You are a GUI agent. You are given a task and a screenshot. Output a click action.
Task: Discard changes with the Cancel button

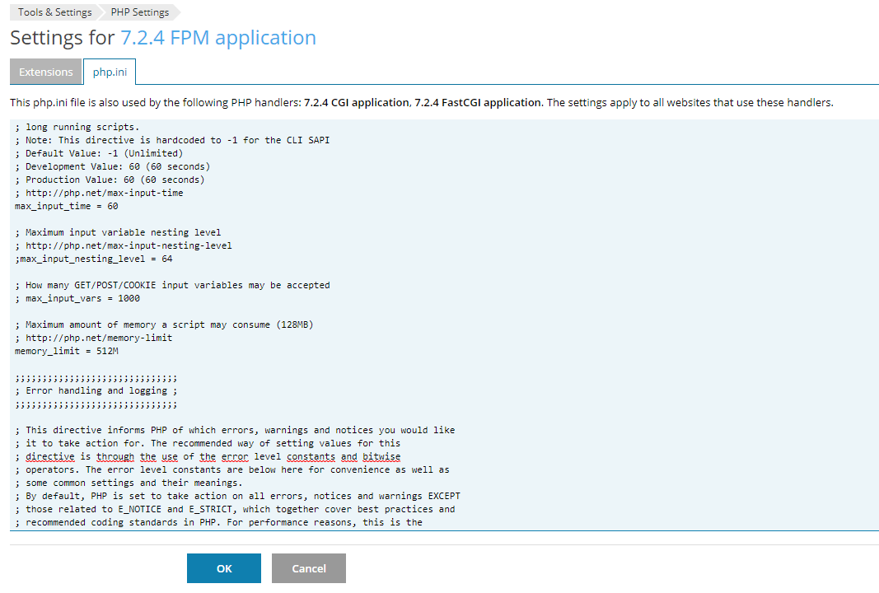click(309, 568)
